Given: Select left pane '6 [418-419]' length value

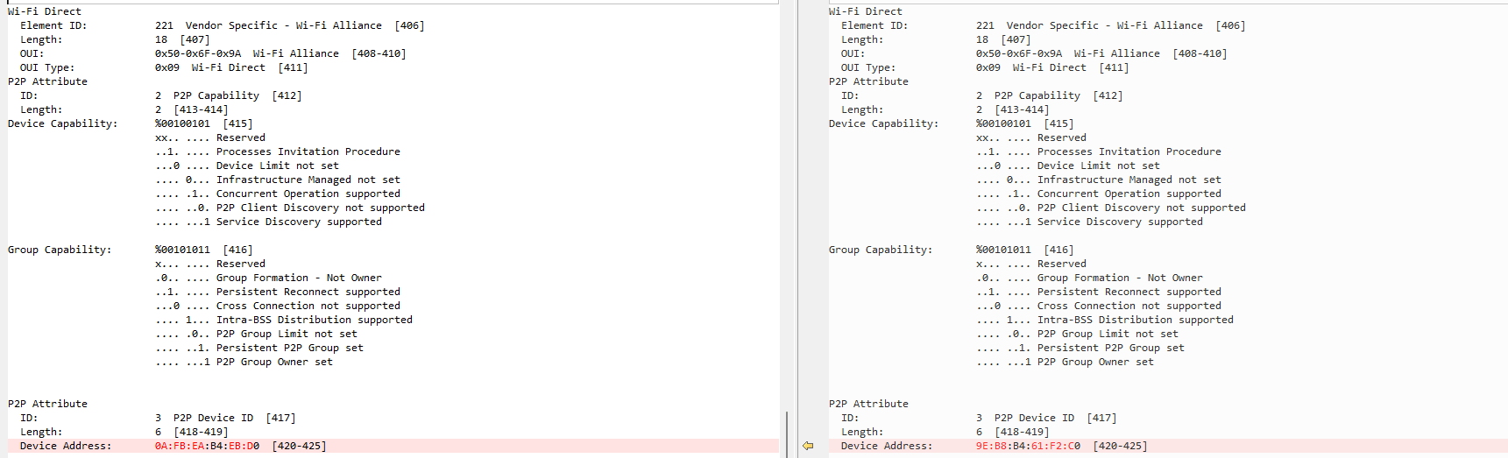Looking at the screenshot, I should (192, 432).
